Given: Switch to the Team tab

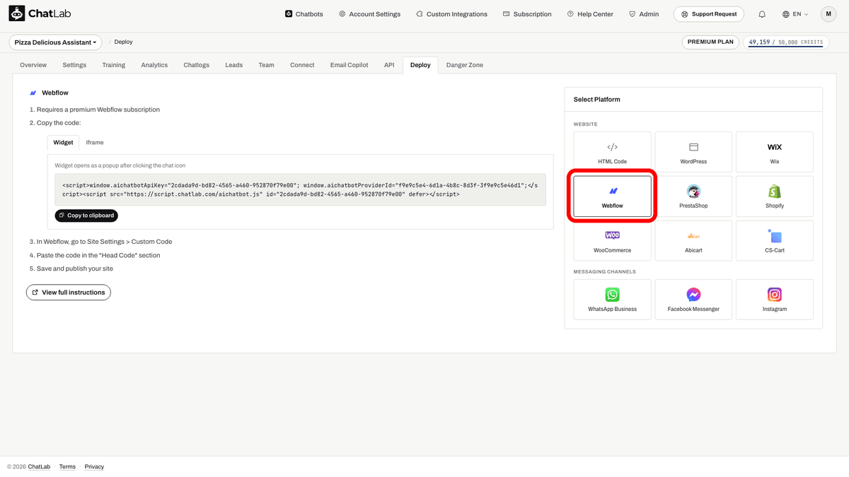Looking at the screenshot, I should [266, 65].
